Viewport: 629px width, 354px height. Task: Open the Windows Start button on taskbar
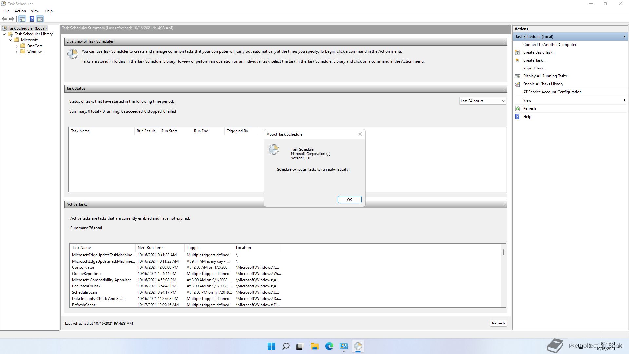(271, 346)
